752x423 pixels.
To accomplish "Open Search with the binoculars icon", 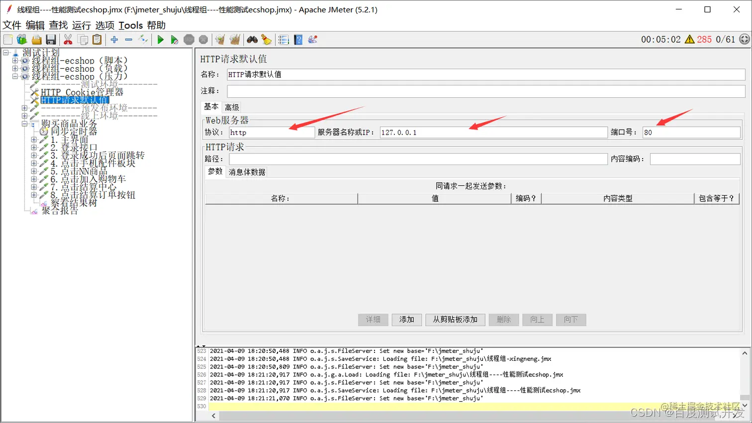I will coord(252,40).
